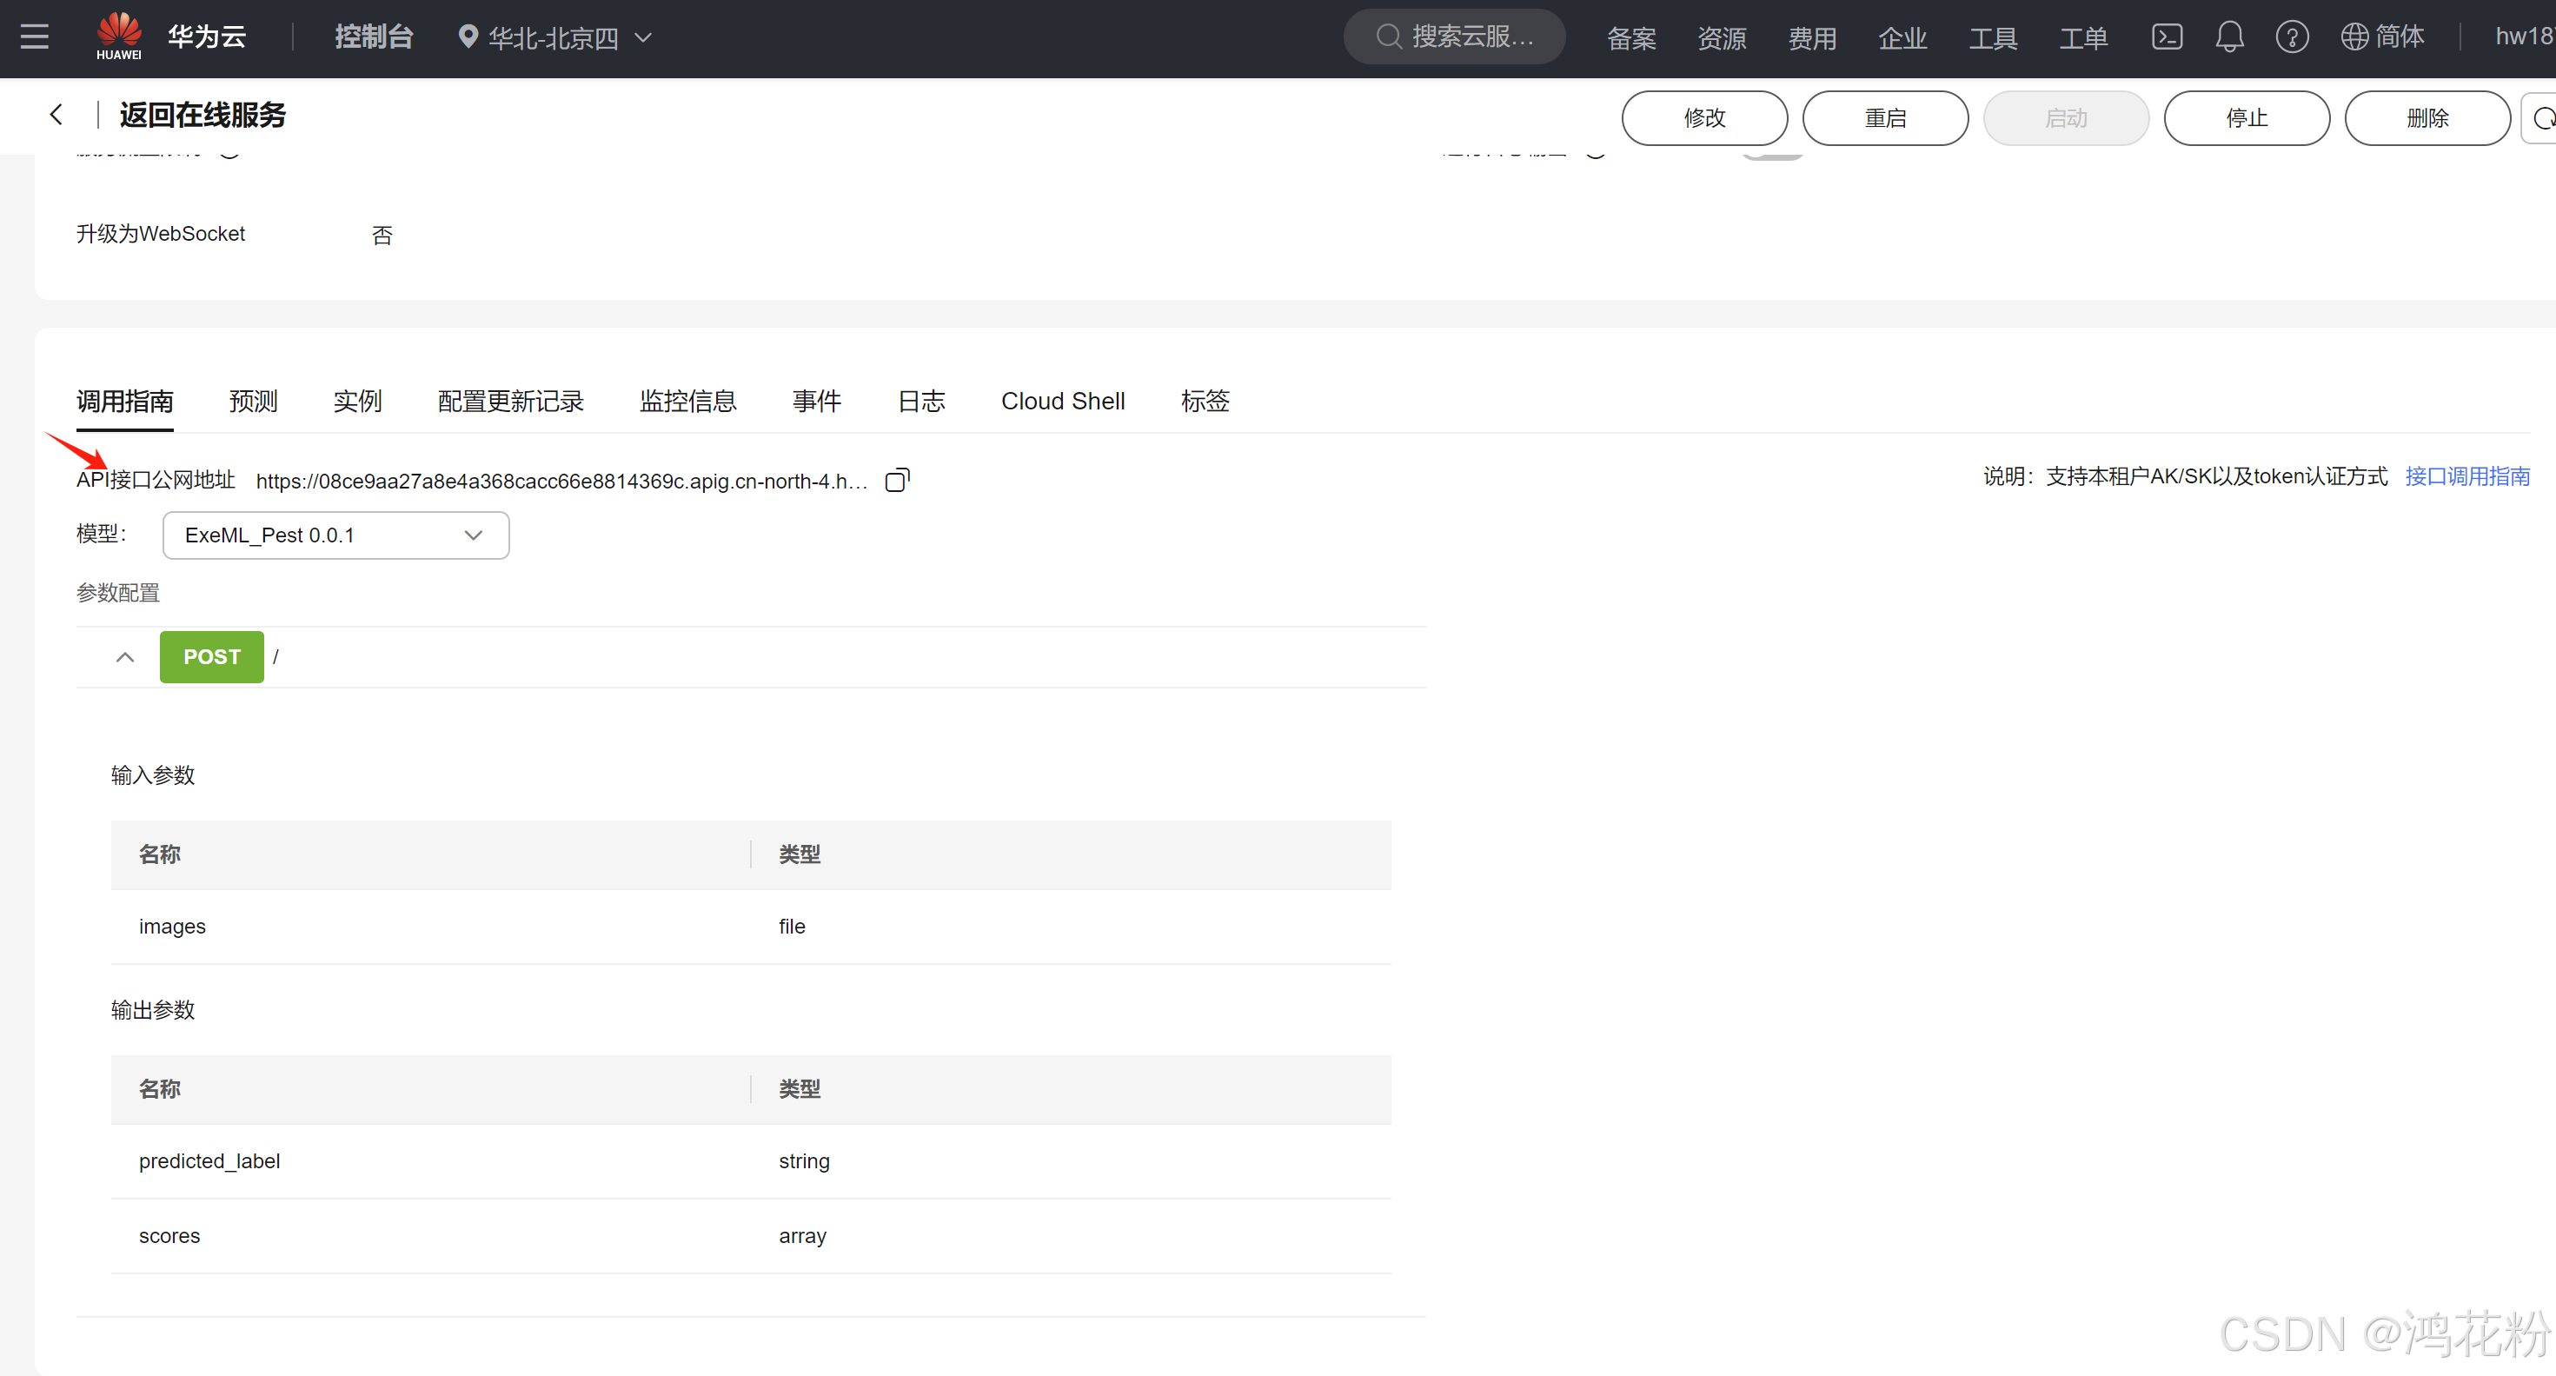Copy the API endpoint URL
This screenshot has height=1376, width=2556.
pos(897,480)
